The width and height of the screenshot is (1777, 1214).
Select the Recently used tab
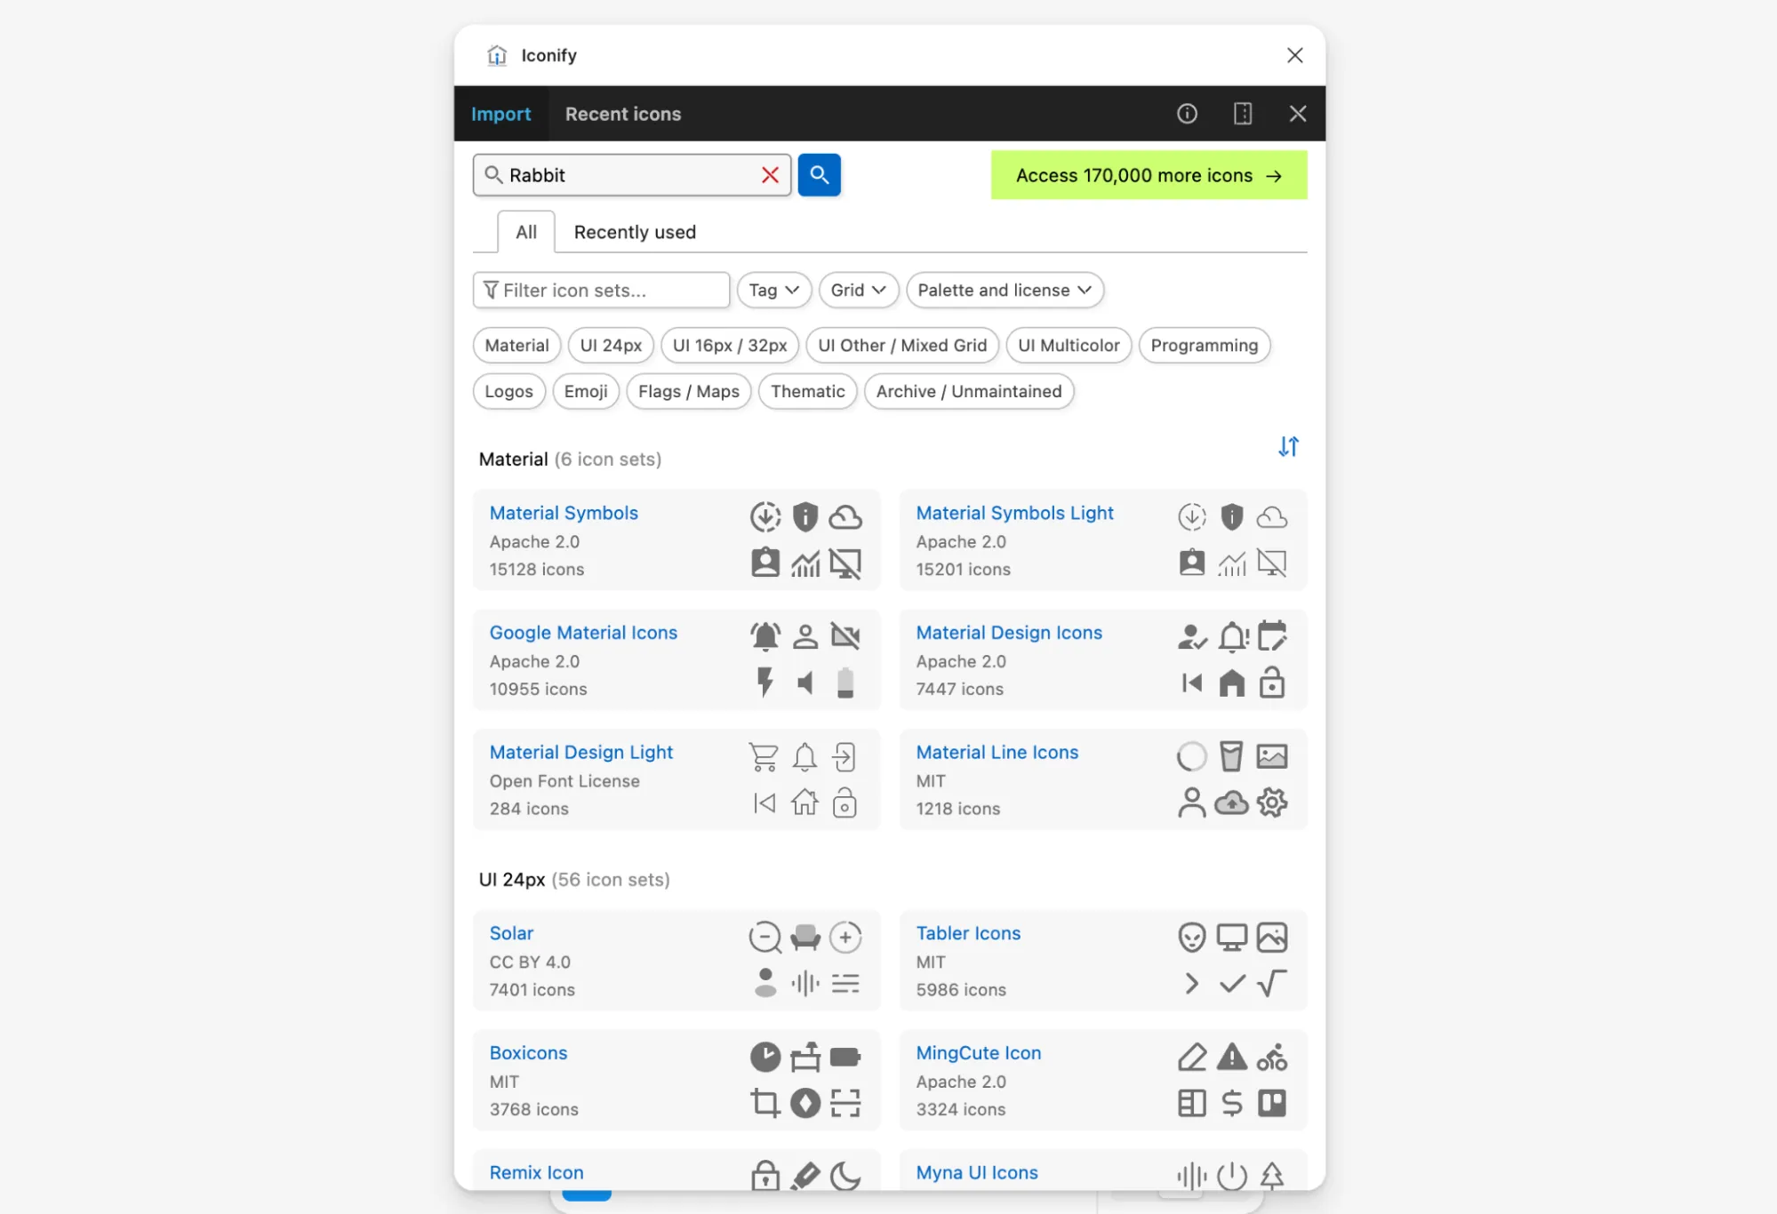click(634, 232)
